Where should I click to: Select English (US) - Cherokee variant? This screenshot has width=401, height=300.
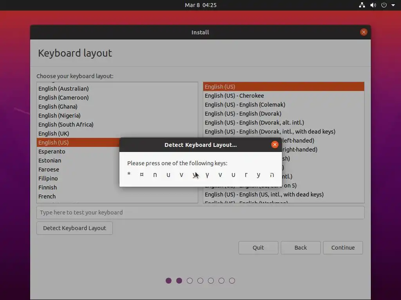(x=284, y=96)
